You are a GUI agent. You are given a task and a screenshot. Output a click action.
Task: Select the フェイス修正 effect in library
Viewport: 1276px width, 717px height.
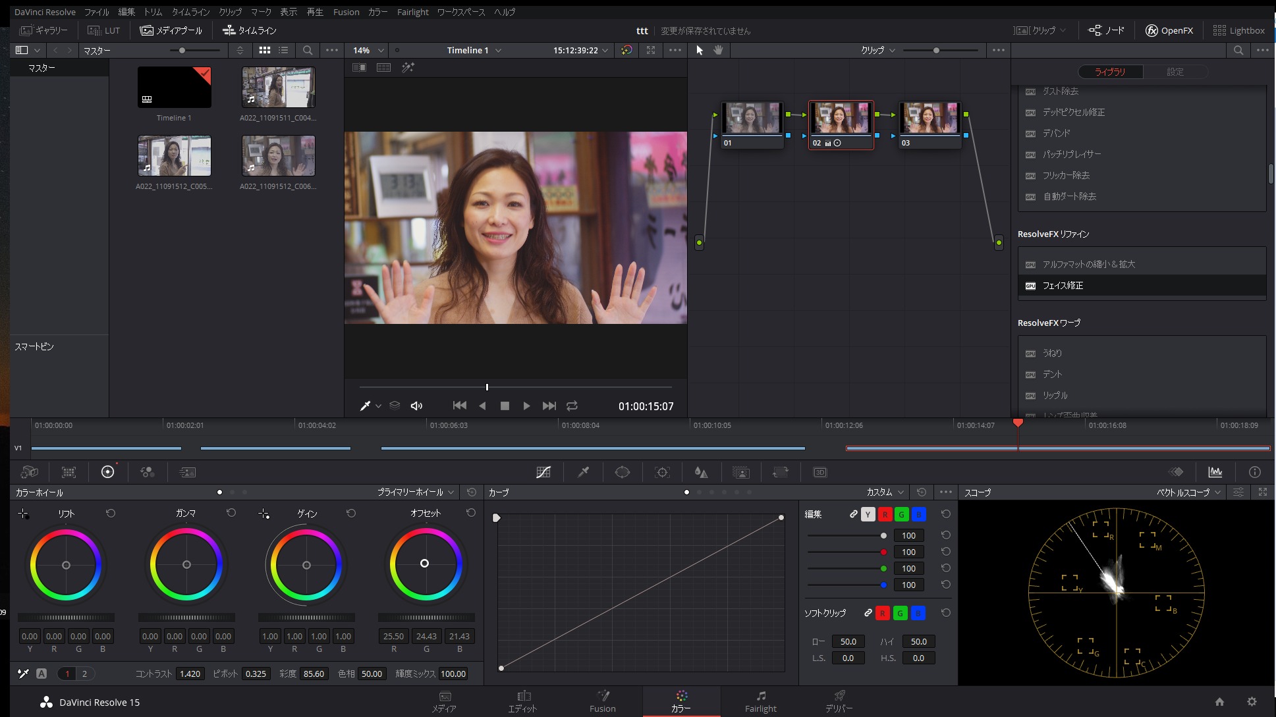1062,285
